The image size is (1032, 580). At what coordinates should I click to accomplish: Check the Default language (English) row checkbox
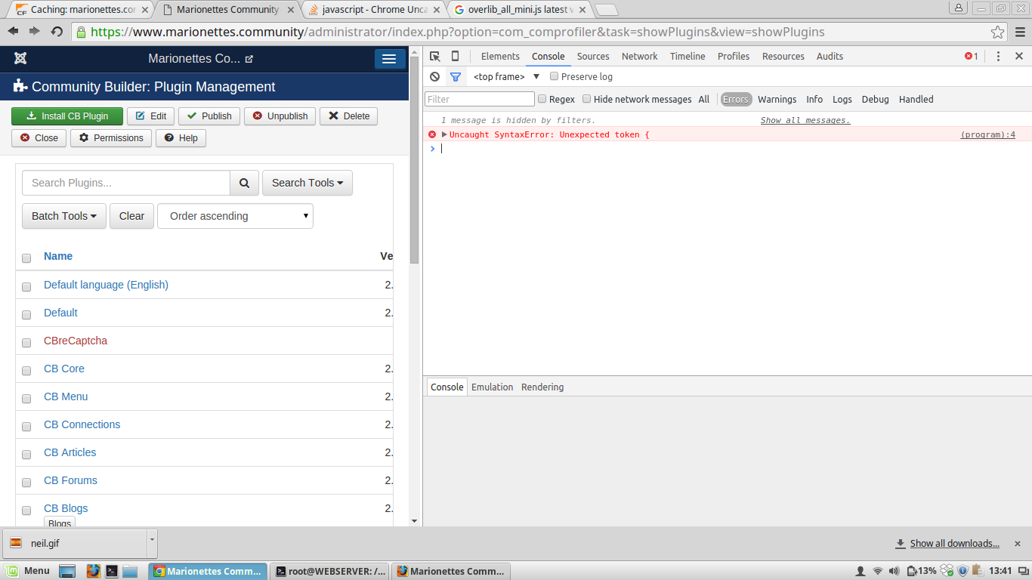pyautogui.click(x=26, y=287)
